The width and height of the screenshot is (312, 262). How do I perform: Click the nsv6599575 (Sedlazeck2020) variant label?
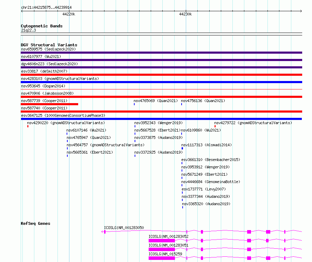click(48, 49)
